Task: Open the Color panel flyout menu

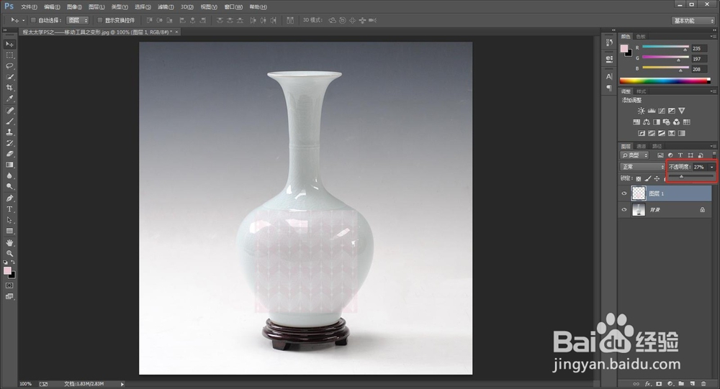Action: pyautogui.click(x=713, y=36)
